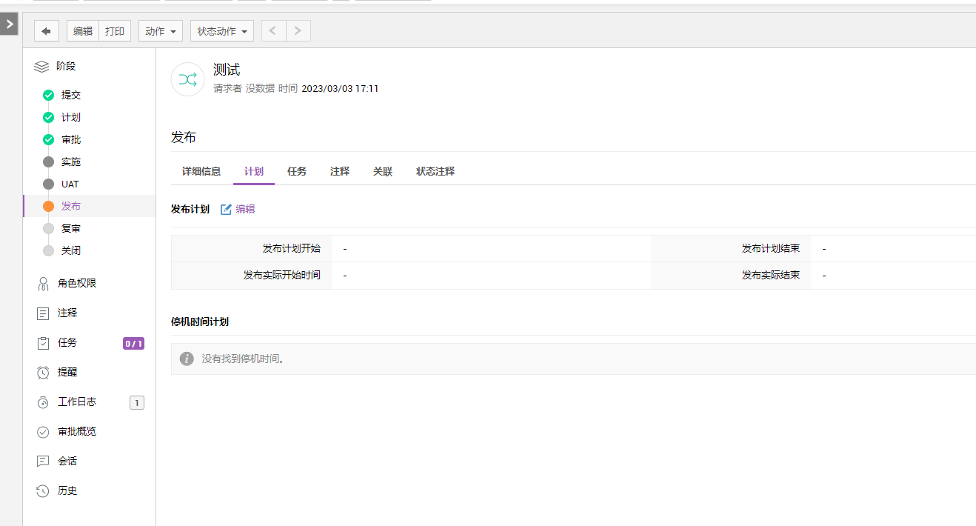Open 历史 history item
This screenshot has height=526, width=976.
(67, 490)
